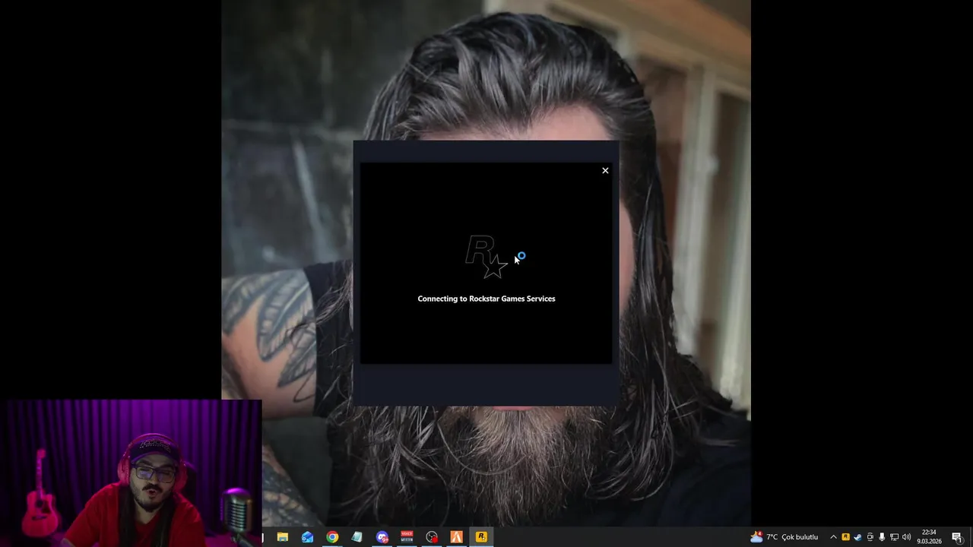973x547 pixels.
Task: Click the 'Connecting to Rockstar Games Services' text
Action: tap(486, 299)
